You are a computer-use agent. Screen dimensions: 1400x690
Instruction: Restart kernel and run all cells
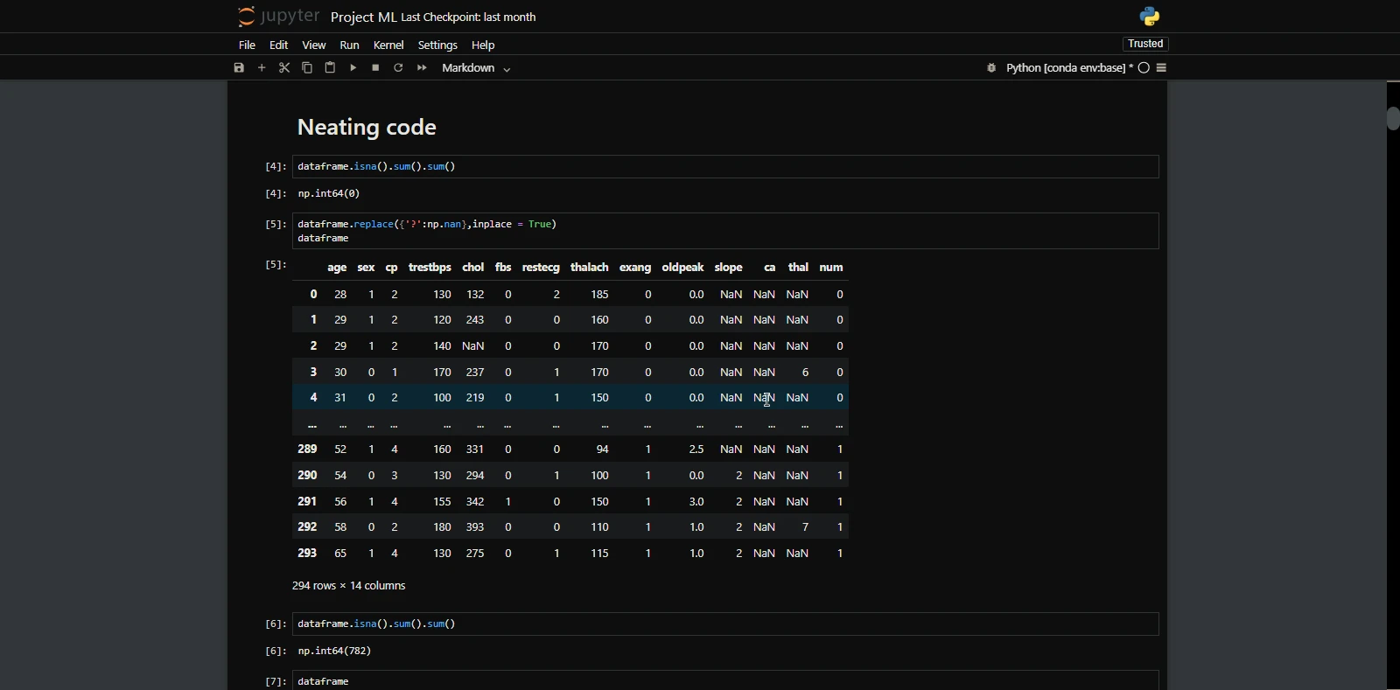point(422,68)
